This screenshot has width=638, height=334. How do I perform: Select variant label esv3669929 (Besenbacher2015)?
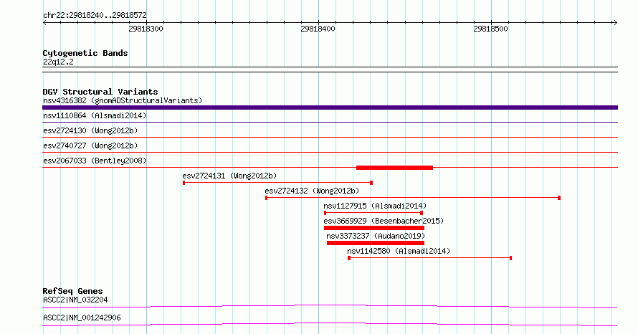384,221
